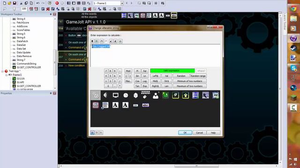Select ScoreTables in workspace tree
Image resolution: width=300 pixels, height=168 pixels.
click(x=23, y=30)
